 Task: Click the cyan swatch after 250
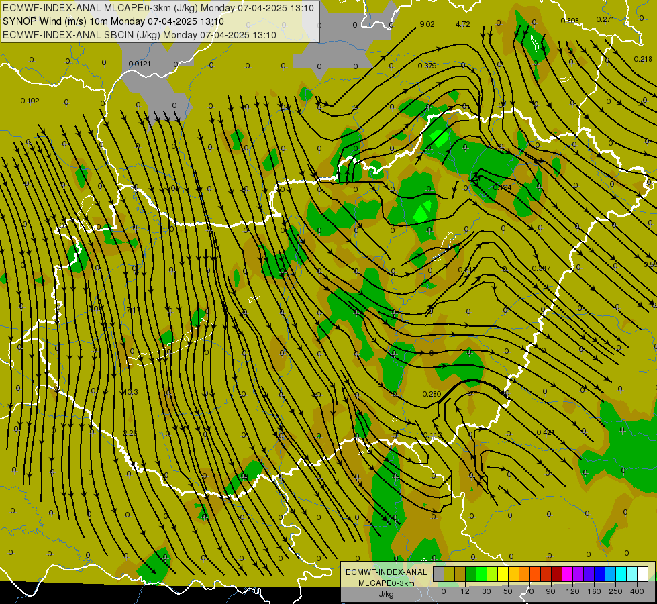(x=621, y=574)
